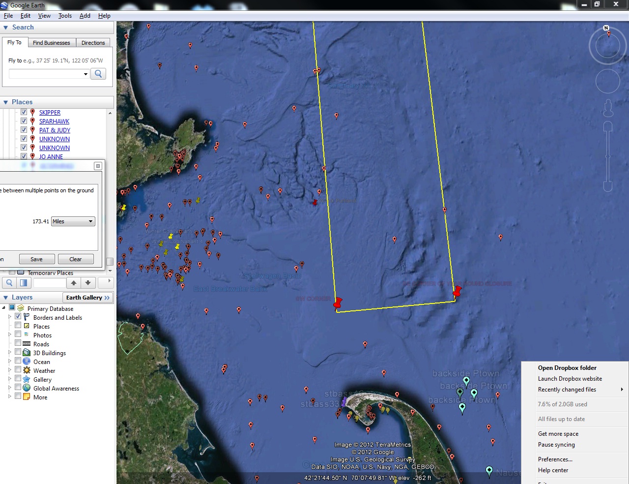
Task: Uncheck the Borders and Labels layer checkbox
Action: pos(18,316)
